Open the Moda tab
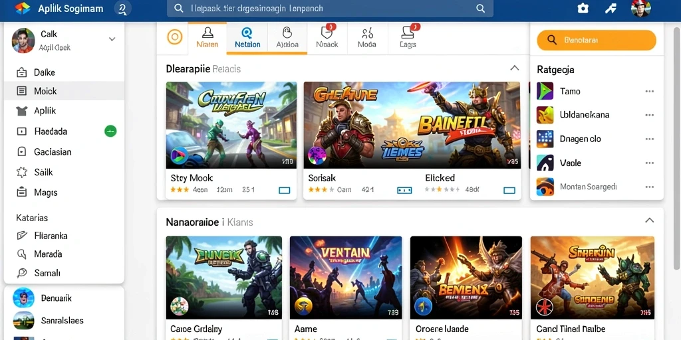Image resolution: width=681 pixels, height=340 pixels. (366, 38)
